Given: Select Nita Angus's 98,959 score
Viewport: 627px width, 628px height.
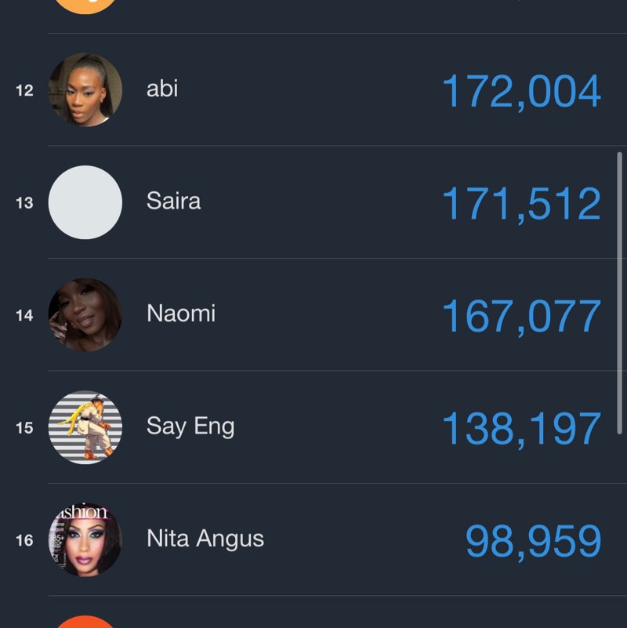Looking at the screenshot, I should point(533,542).
